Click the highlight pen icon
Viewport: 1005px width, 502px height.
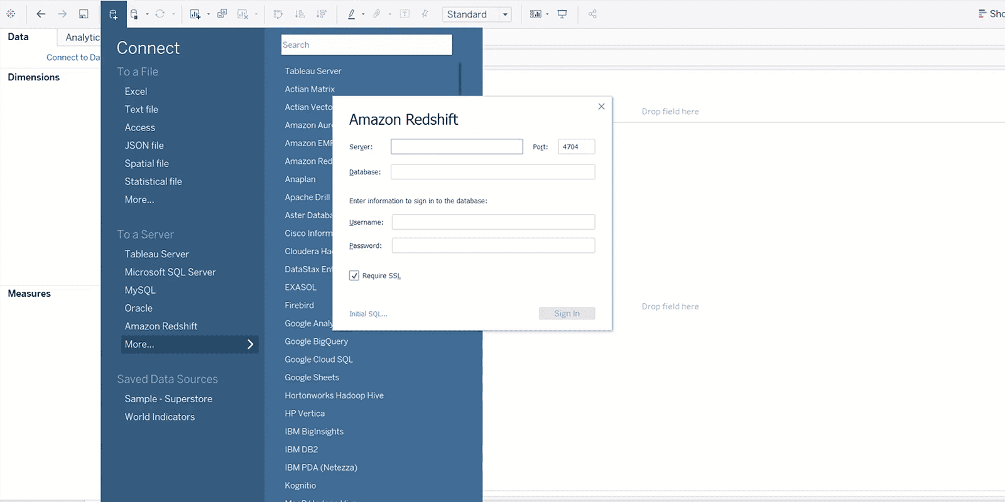[352, 14]
